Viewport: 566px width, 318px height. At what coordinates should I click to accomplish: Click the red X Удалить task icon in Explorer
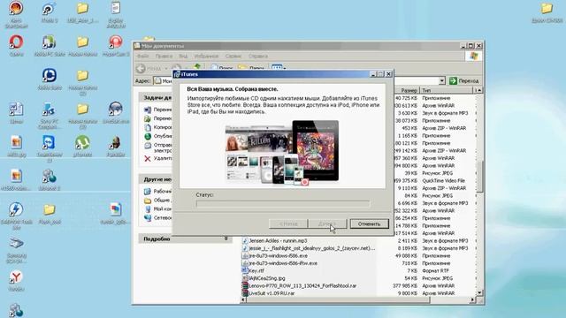point(148,158)
